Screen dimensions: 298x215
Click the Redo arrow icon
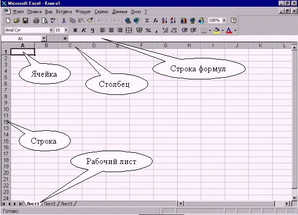(x=113, y=20)
